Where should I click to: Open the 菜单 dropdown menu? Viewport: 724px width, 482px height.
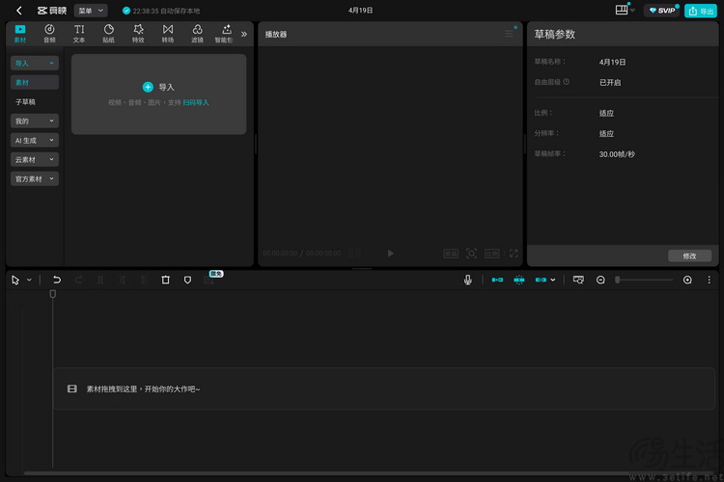coord(91,11)
